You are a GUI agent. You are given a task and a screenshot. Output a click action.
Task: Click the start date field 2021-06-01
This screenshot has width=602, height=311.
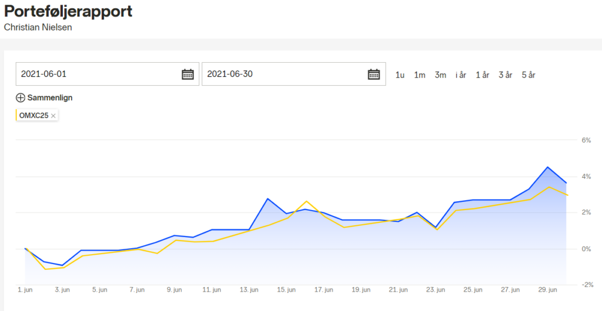108,74
